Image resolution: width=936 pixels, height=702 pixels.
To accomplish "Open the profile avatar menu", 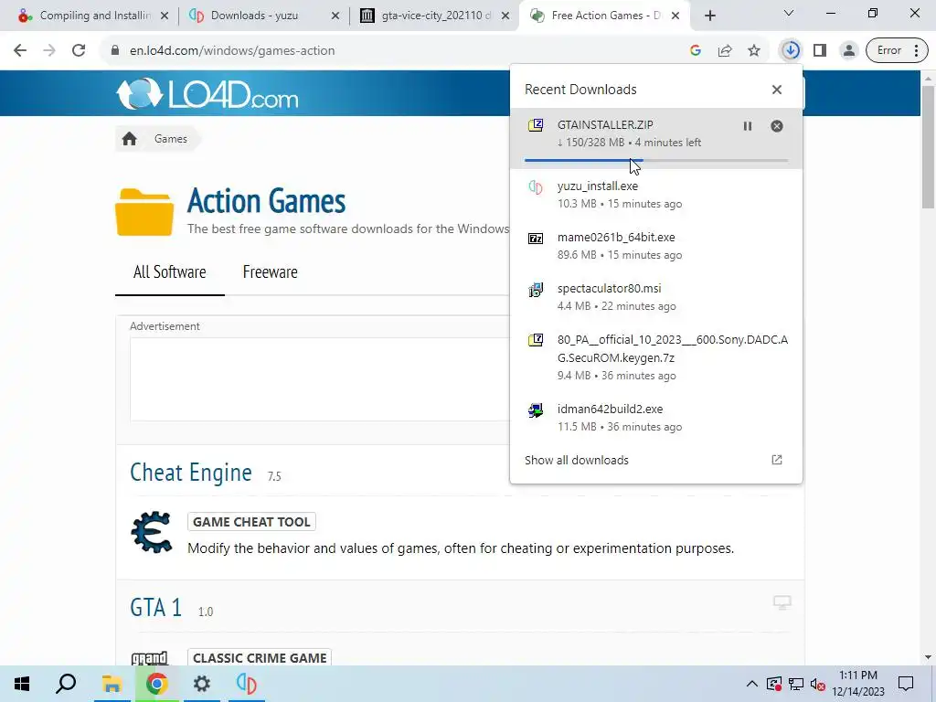I will [x=848, y=51].
